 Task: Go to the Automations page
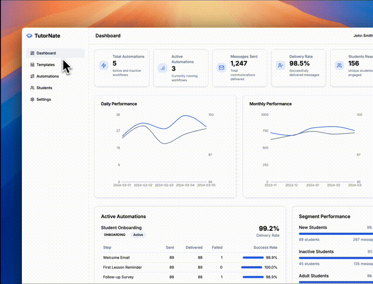(x=55, y=76)
